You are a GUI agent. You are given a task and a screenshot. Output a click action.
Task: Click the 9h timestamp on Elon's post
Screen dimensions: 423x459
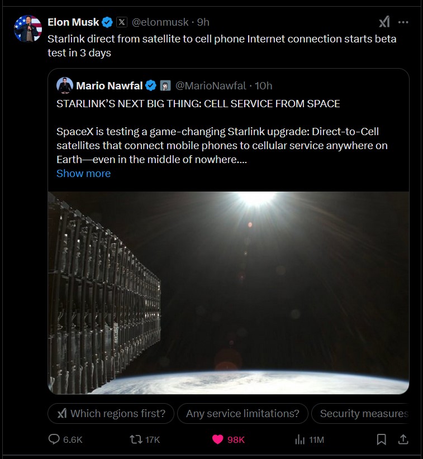(x=203, y=22)
